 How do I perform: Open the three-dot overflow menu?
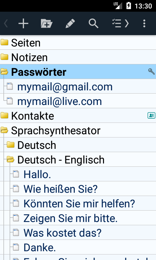coord(144,23)
